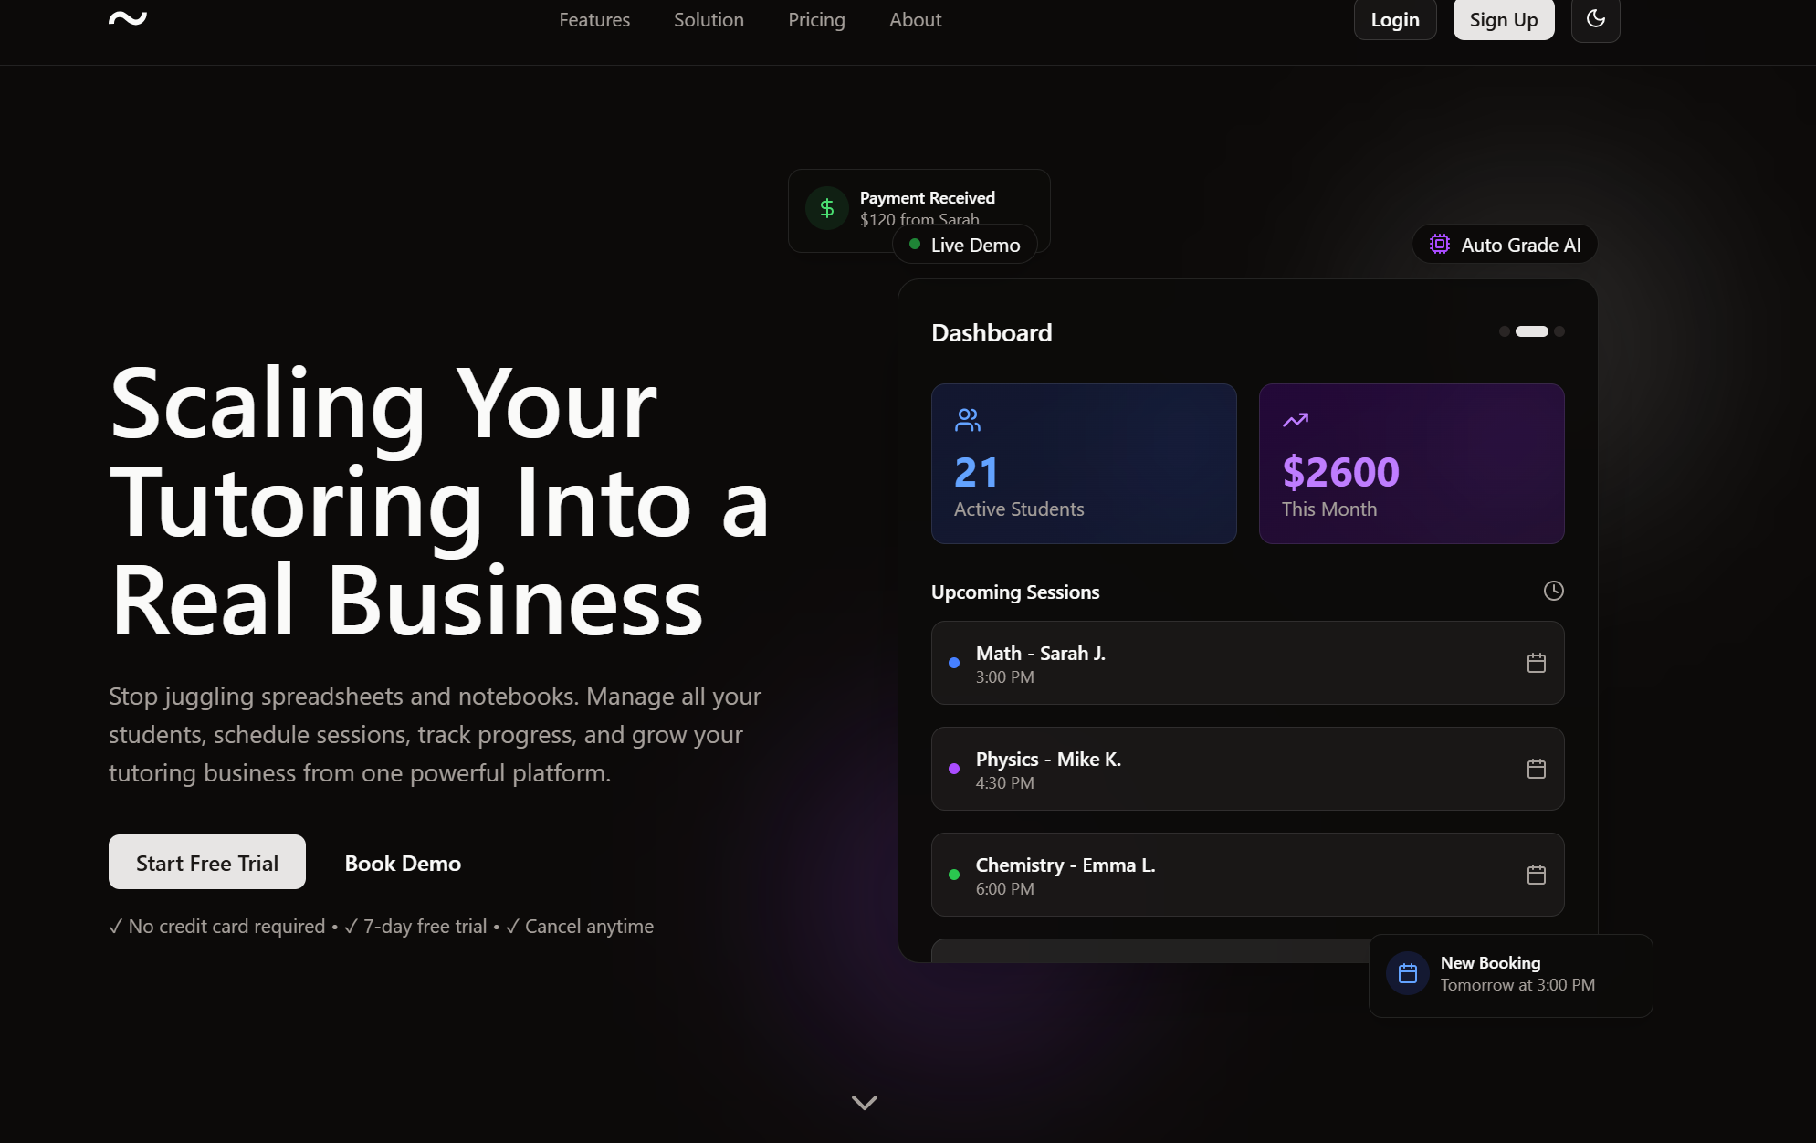Toggle dark mode with the moon icon

1595,19
